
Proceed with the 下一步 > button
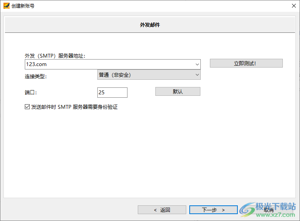click(x=213, y=210)
